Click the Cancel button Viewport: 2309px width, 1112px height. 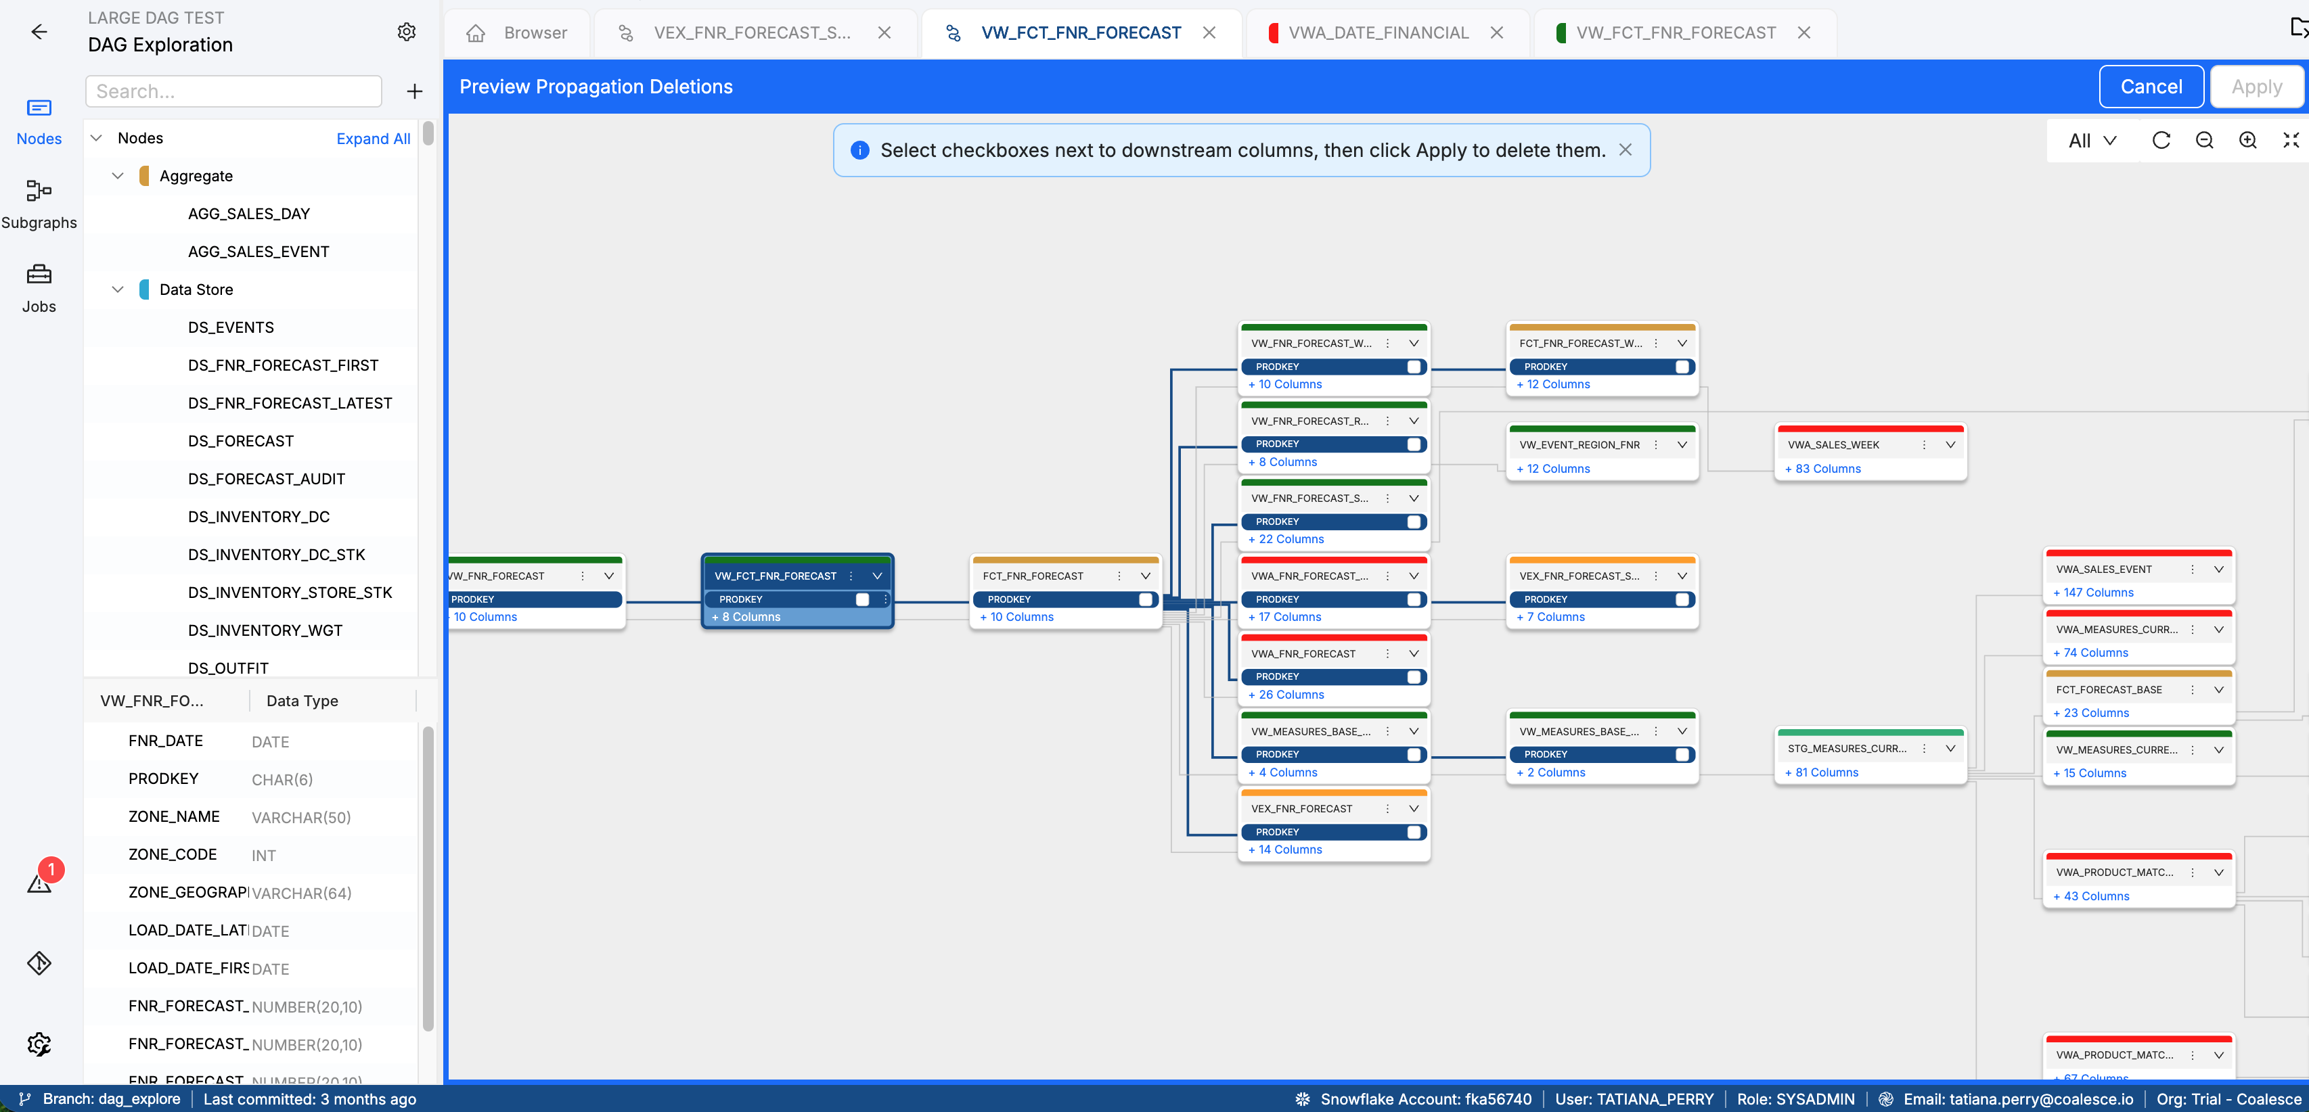pos(2151,86)
